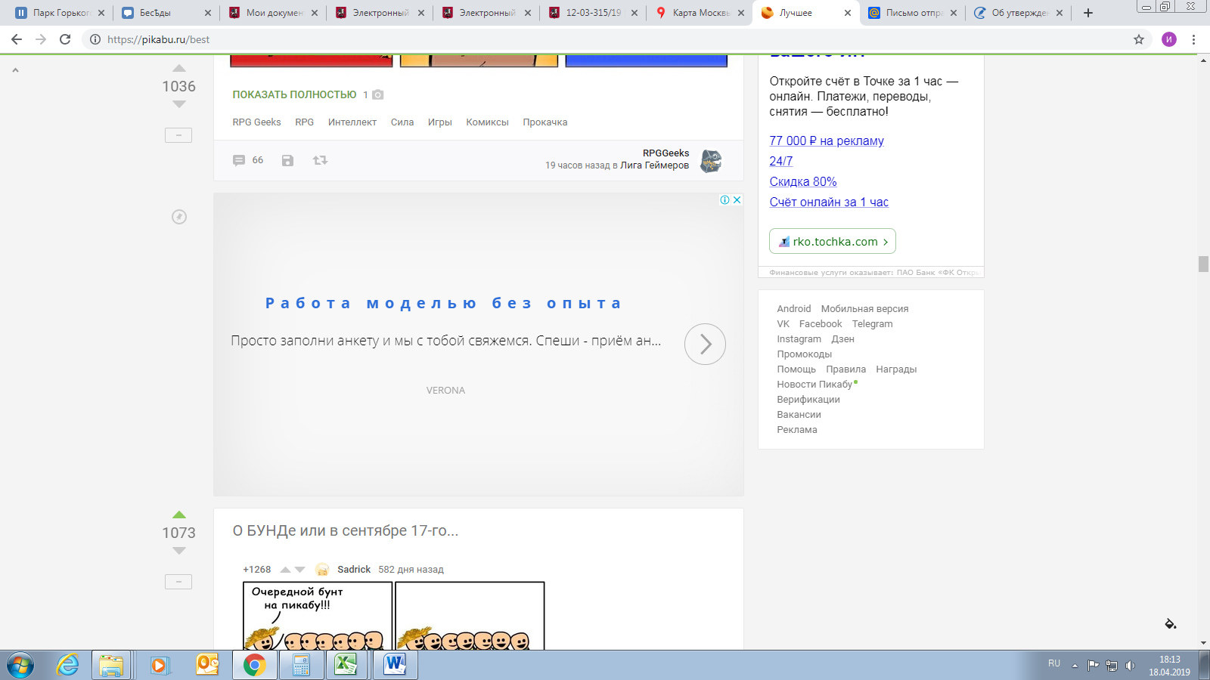Repost the RPGGeeks post using arrows icon
This screenshot has width=1210, height=680.
(320, 160)
